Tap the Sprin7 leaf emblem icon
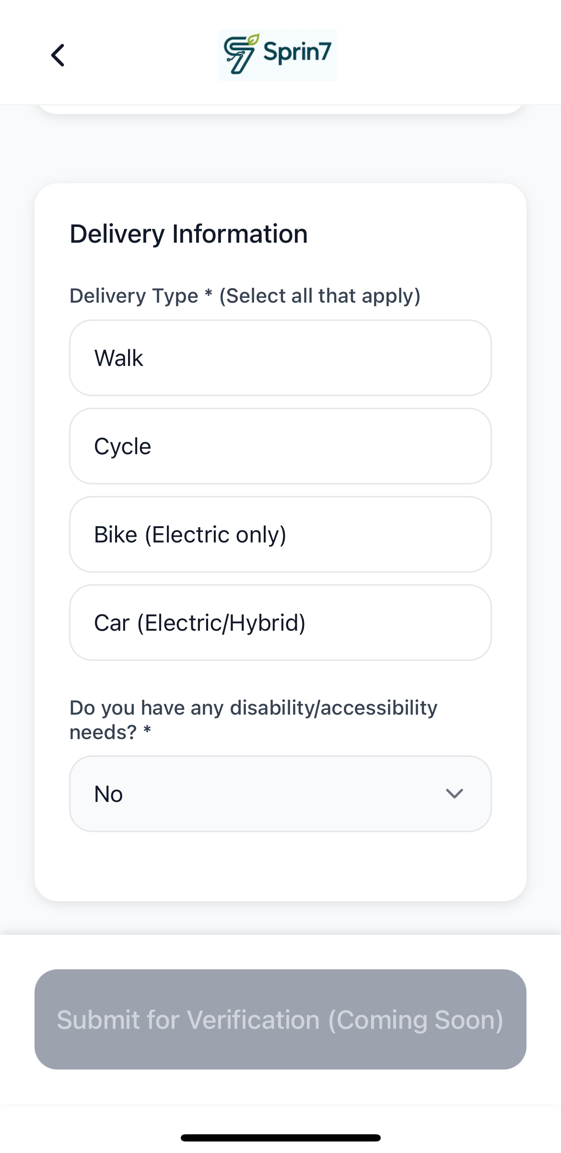The image size is (561, 1153). pos(241,54)
